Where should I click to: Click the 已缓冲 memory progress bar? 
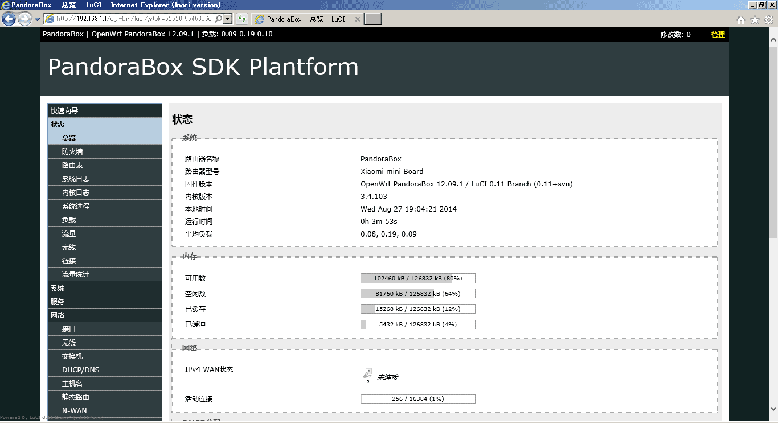[418, 325]
